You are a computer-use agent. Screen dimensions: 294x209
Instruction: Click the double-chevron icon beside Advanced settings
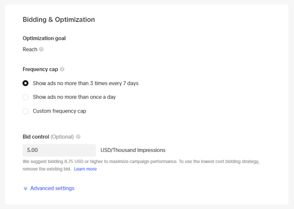(25, 188)
